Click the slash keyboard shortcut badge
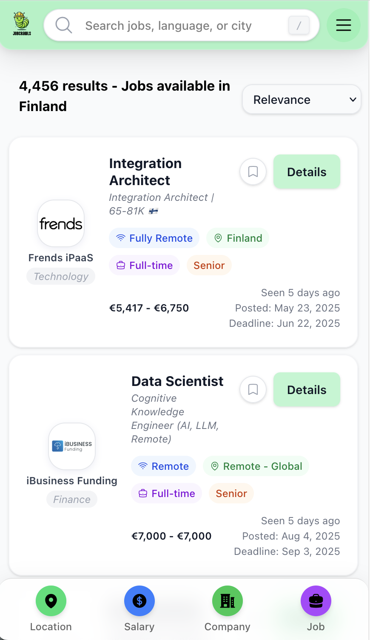Viewport: 370px width, 640px height. coord(299,26)
